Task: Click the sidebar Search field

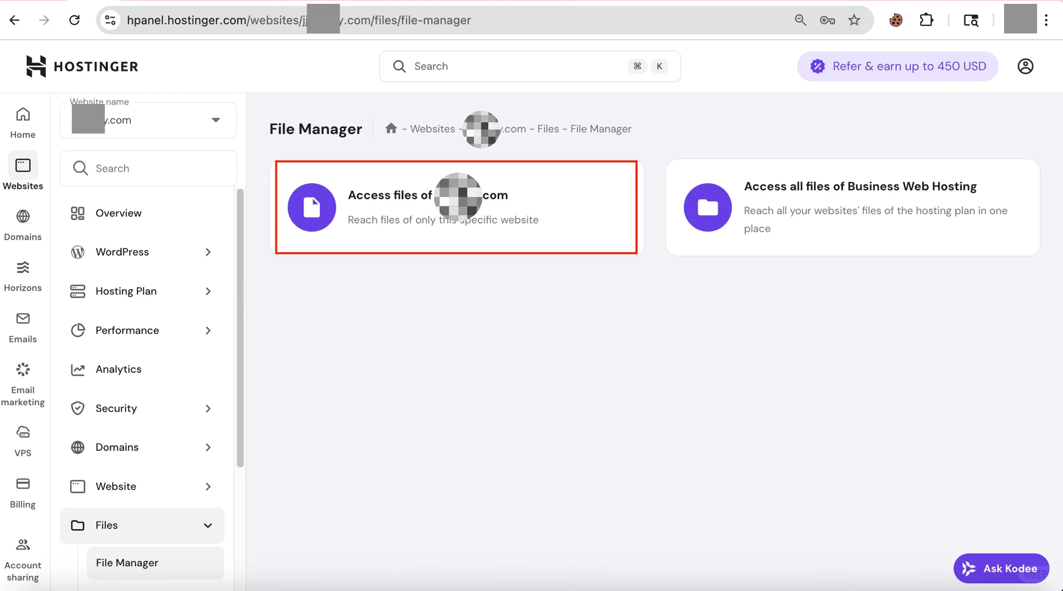Action: [148, 168]
